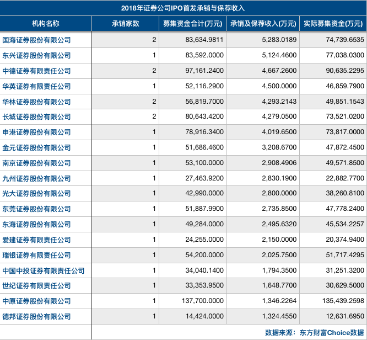Click 募集资金合计(万元) column header

[x=193, y=23]
